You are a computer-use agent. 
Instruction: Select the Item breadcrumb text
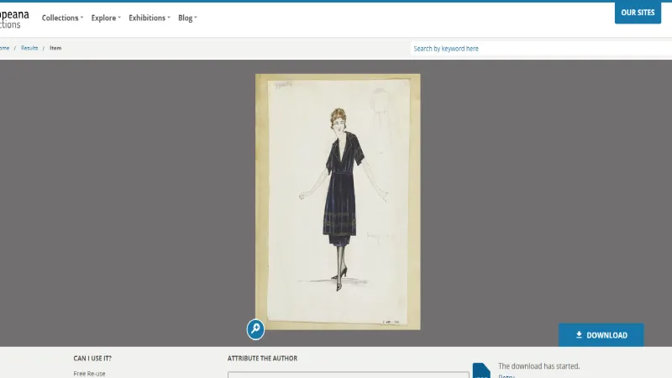pyautogui.click(x=55, y=48)
